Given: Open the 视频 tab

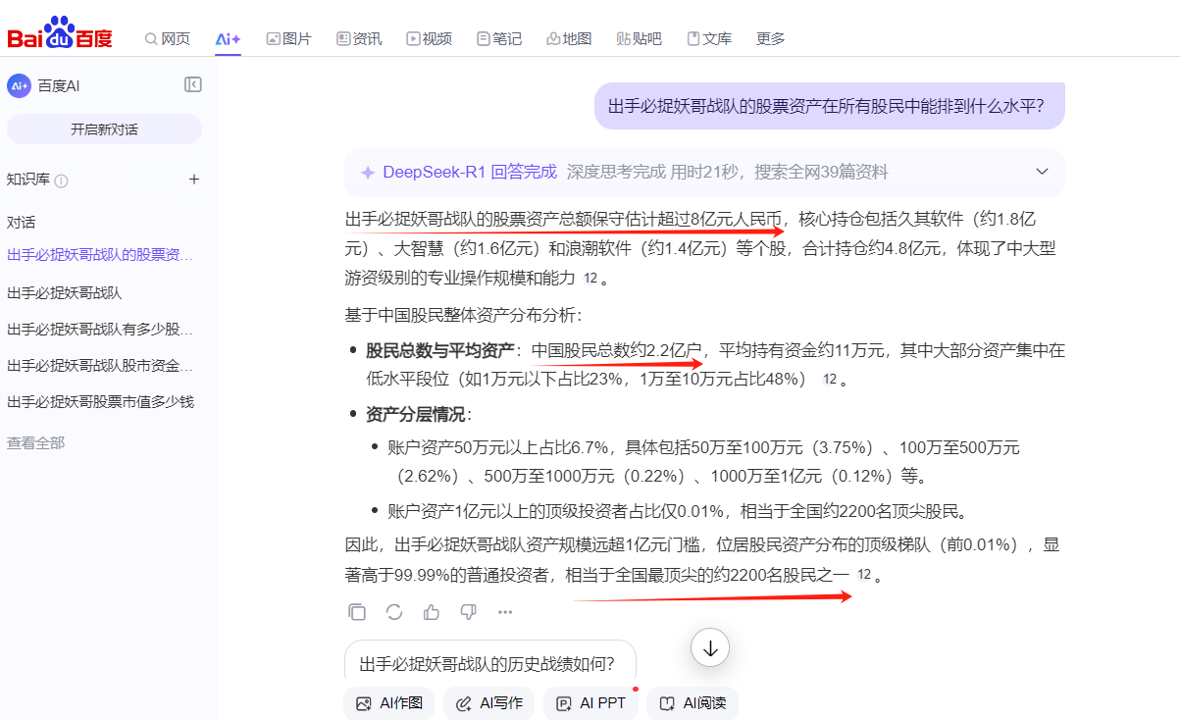Looking at the screenshot, I should [429, 38].
